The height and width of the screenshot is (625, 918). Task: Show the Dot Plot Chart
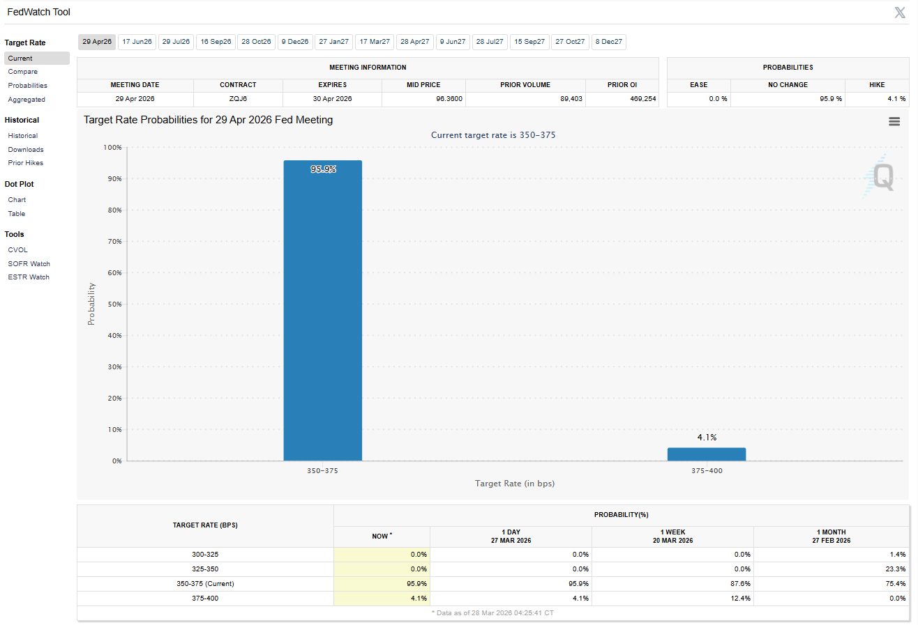click(17, 200)
